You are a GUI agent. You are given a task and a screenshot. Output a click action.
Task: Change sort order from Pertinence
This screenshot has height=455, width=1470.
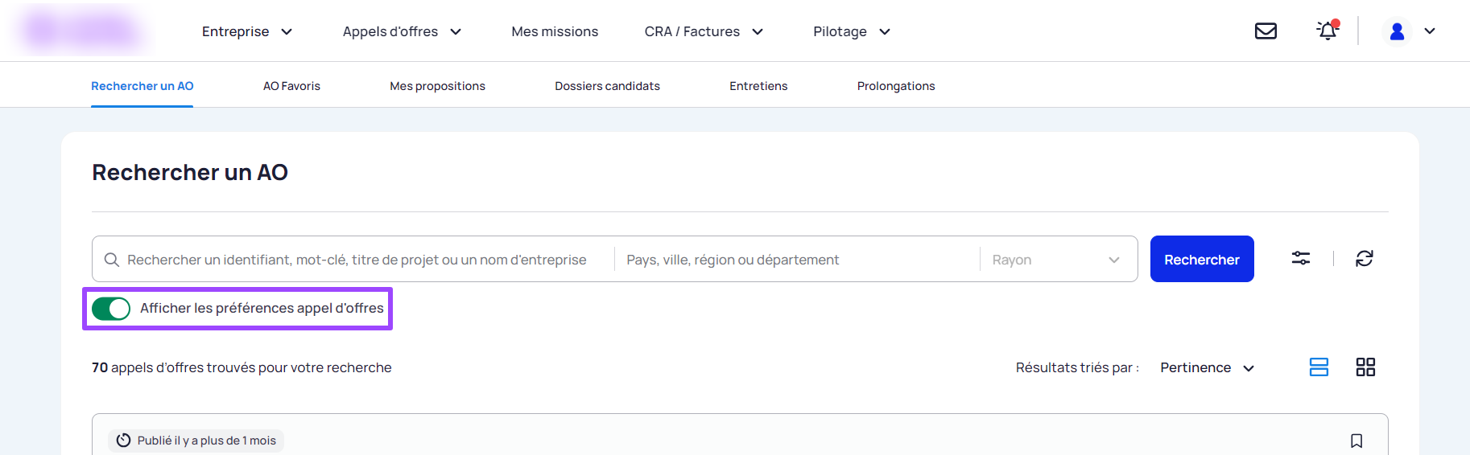click(1206, 367)
